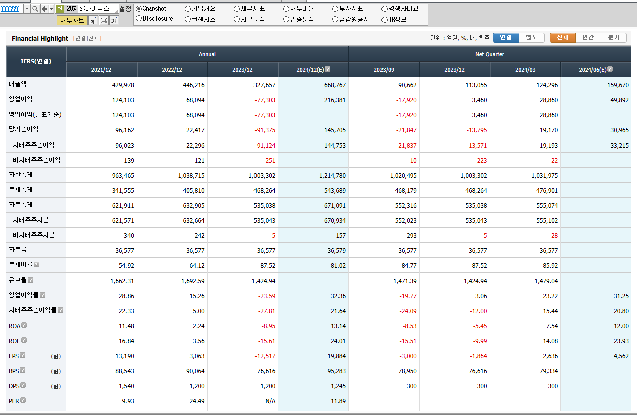Viewport: 637px width, 415px height.
Task: Select the 경쟁사비교 radio button
Action: (x=385, y=9)
